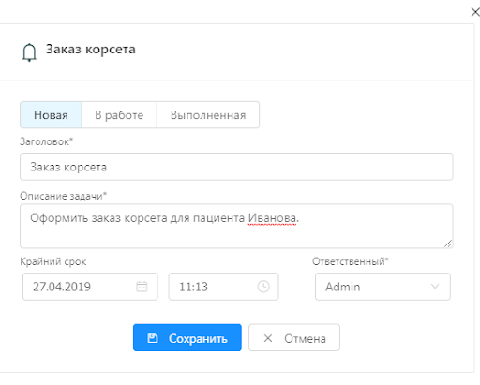Select the Новая status
This screenshot has height=385, width=480.
51,115
